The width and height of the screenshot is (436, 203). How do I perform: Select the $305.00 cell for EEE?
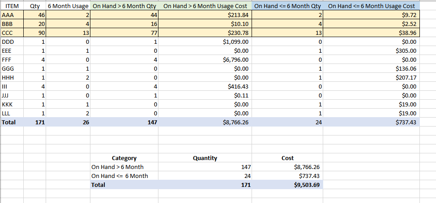372,51
